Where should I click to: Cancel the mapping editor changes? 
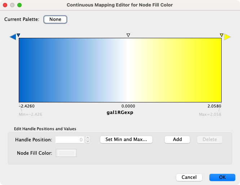[189, 177]
